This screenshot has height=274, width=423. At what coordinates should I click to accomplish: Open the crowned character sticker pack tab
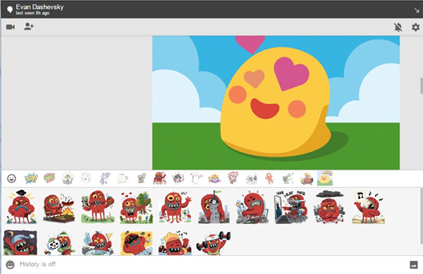coord(214,178)
